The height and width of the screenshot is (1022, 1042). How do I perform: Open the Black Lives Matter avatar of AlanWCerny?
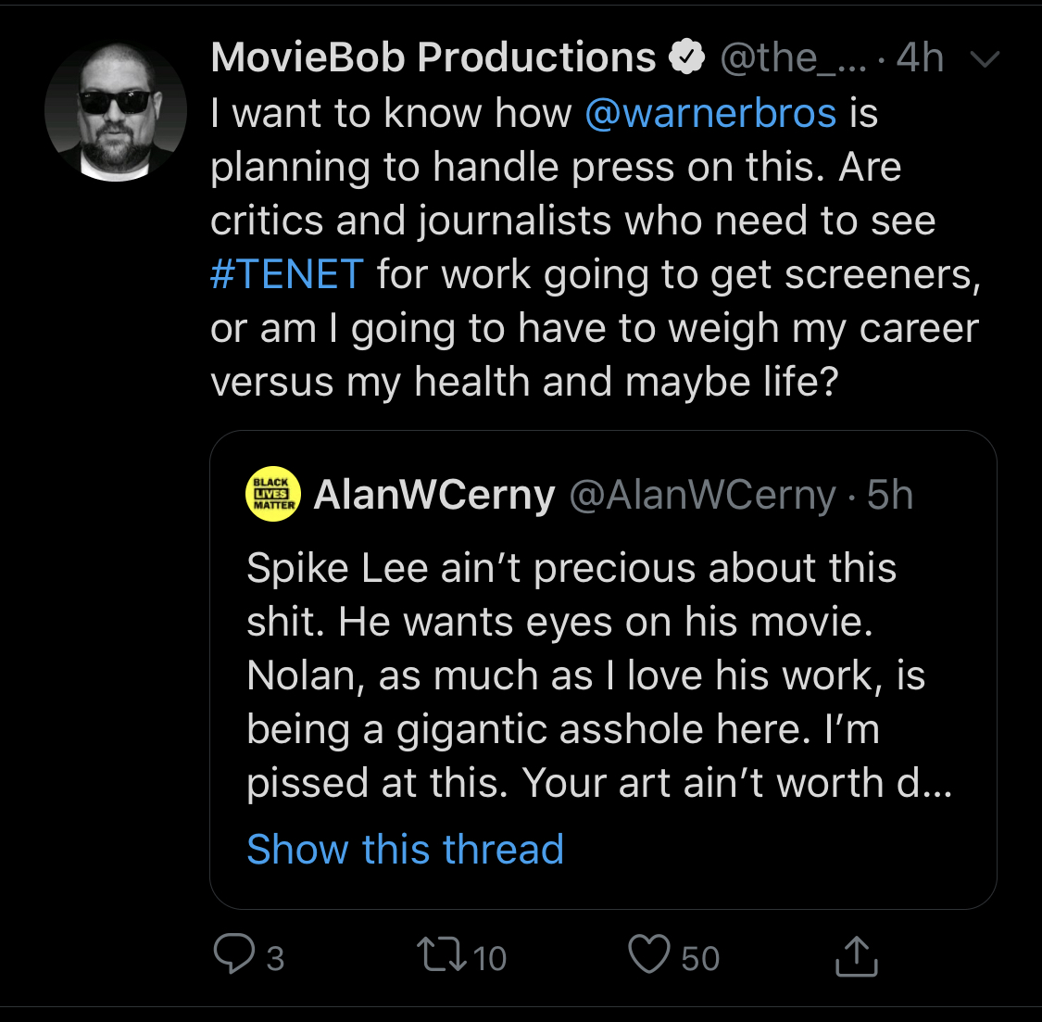coord(273,494)
